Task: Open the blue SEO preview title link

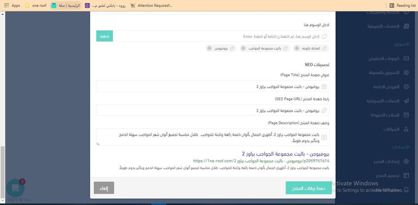Action: (x=285, y=154)
